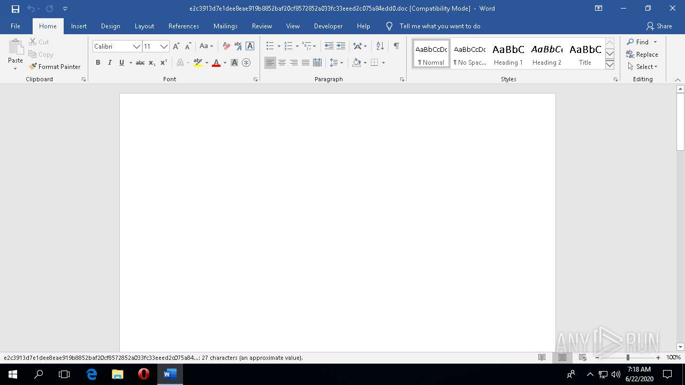Open Microsoft Edge from taskbar
The image size is (685, 385).
[92, 374]
